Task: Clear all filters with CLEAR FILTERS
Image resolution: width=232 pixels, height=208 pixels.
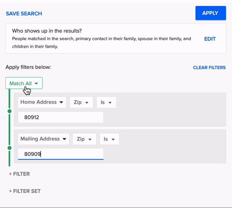Action: (209, 68)
